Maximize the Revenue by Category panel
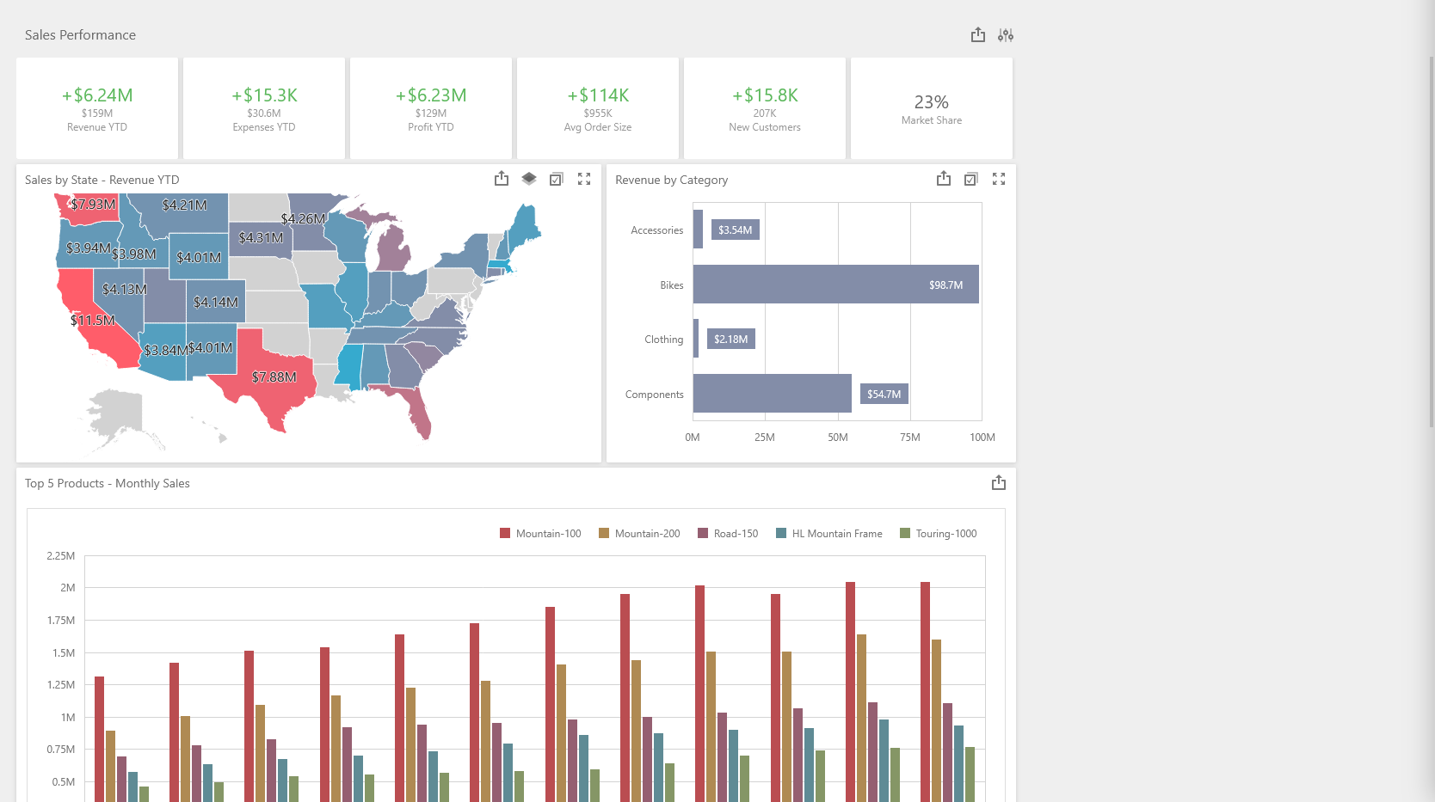This screenshot has width=1435, height=802. pyautogui.click(x=999, y=179)
